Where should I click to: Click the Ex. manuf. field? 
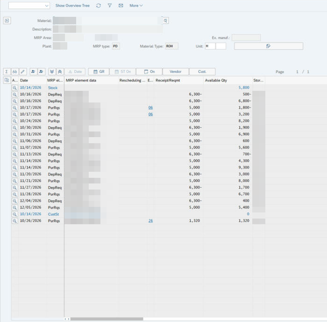pyautogui.click(x=246, y=37)
